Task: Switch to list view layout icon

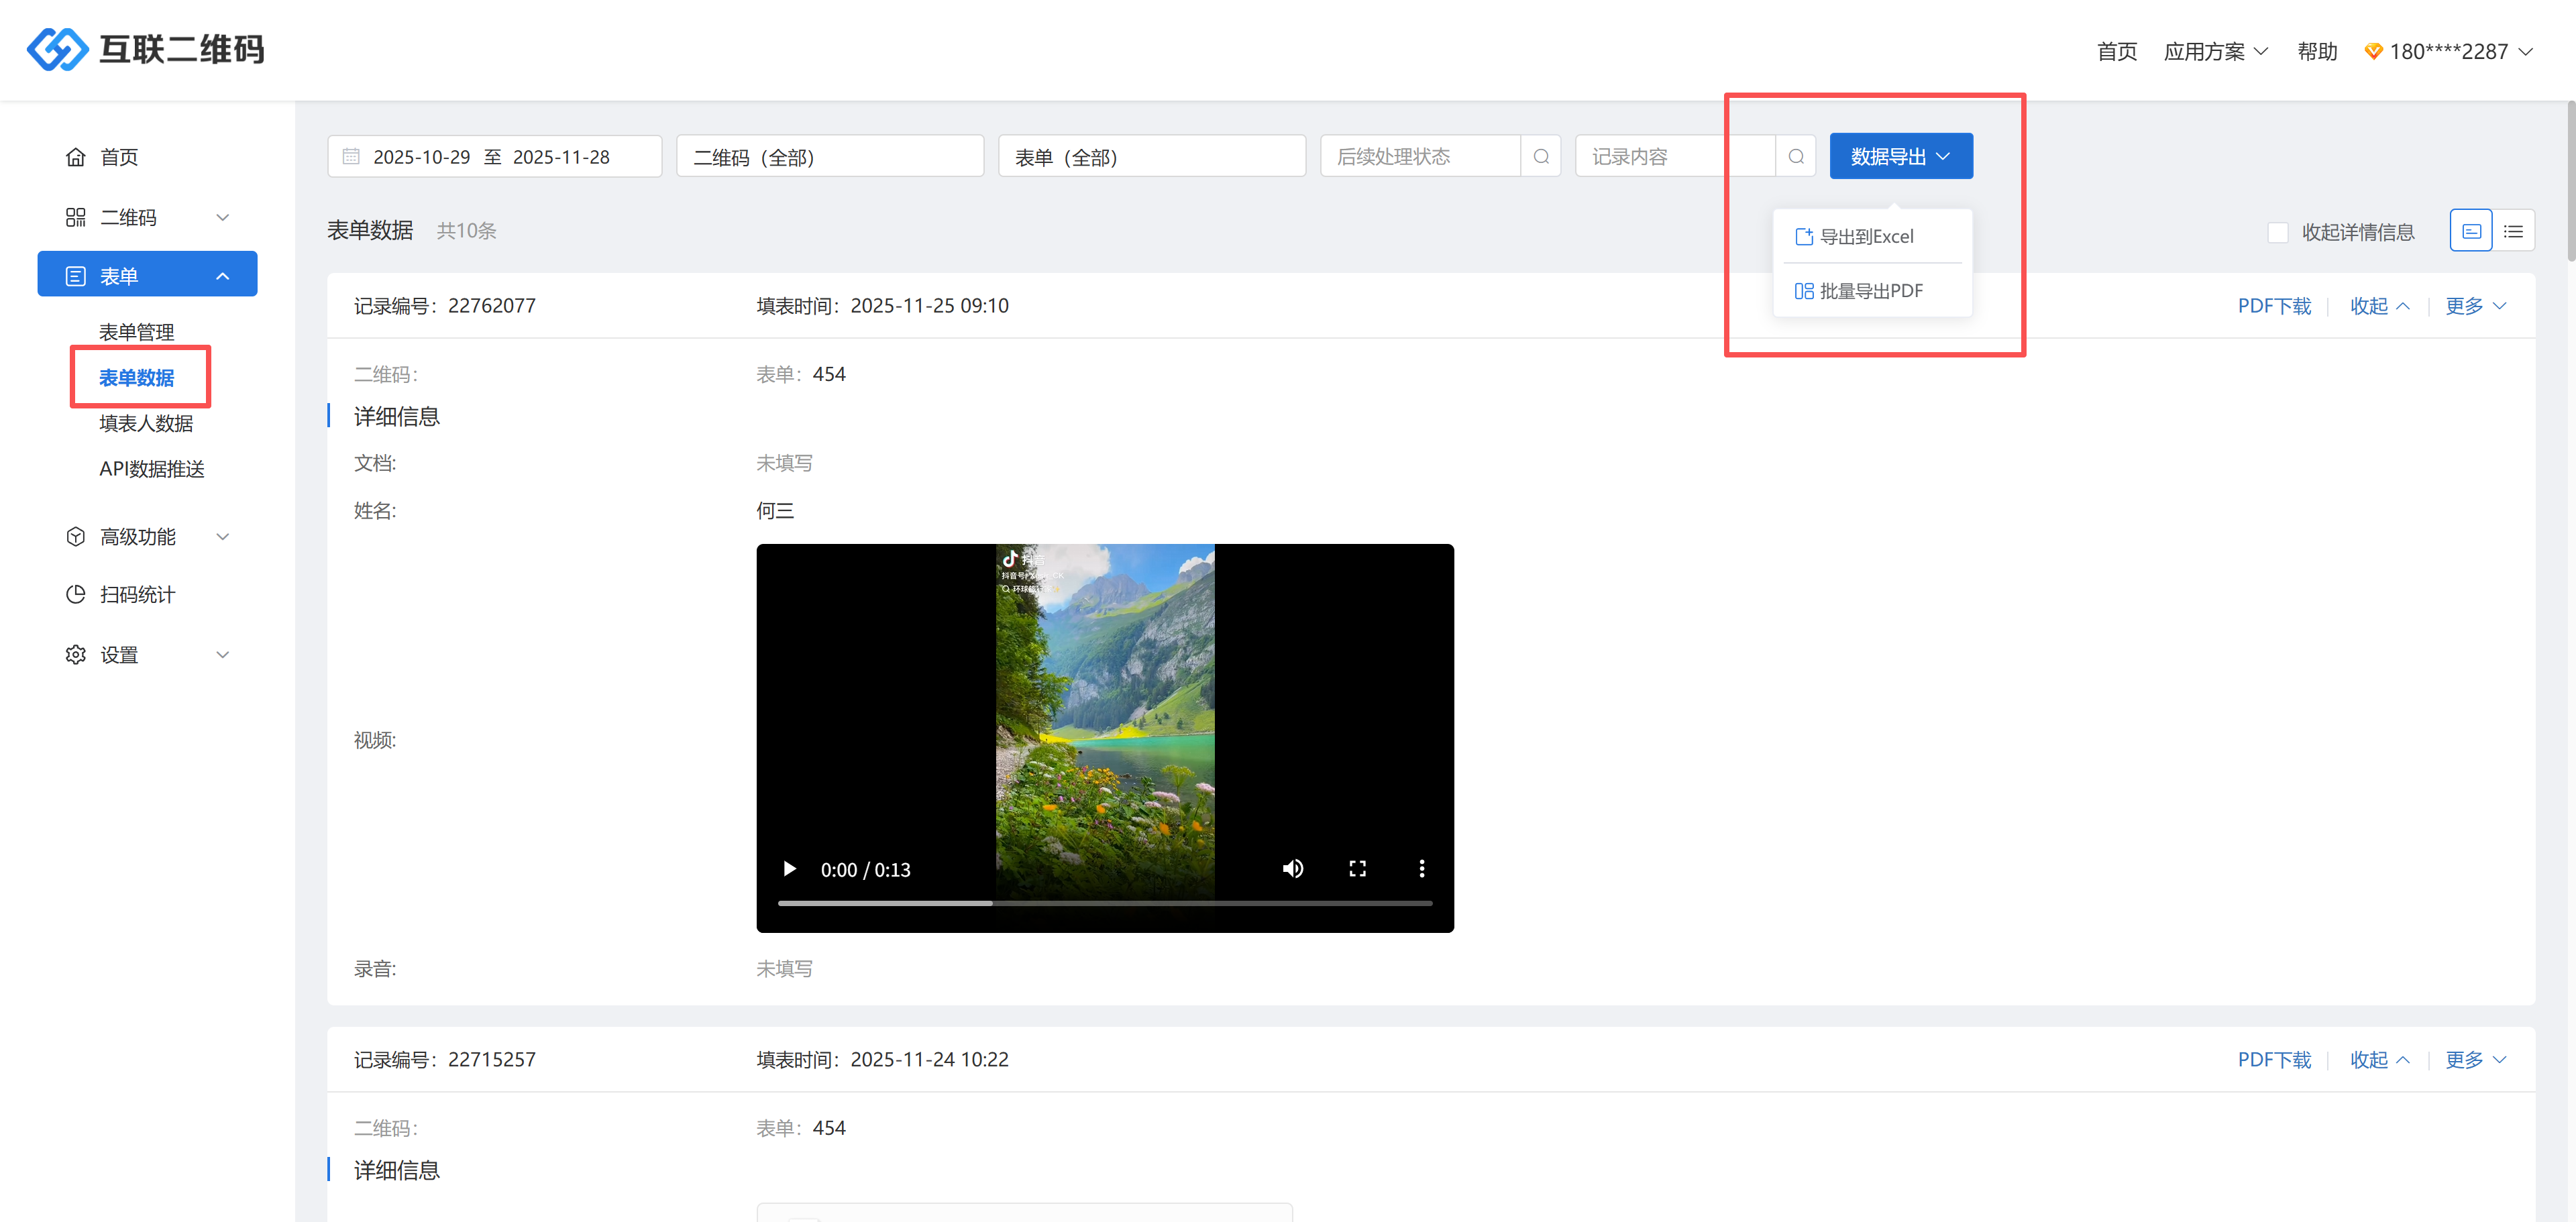Action: [x=2513, y=231]
